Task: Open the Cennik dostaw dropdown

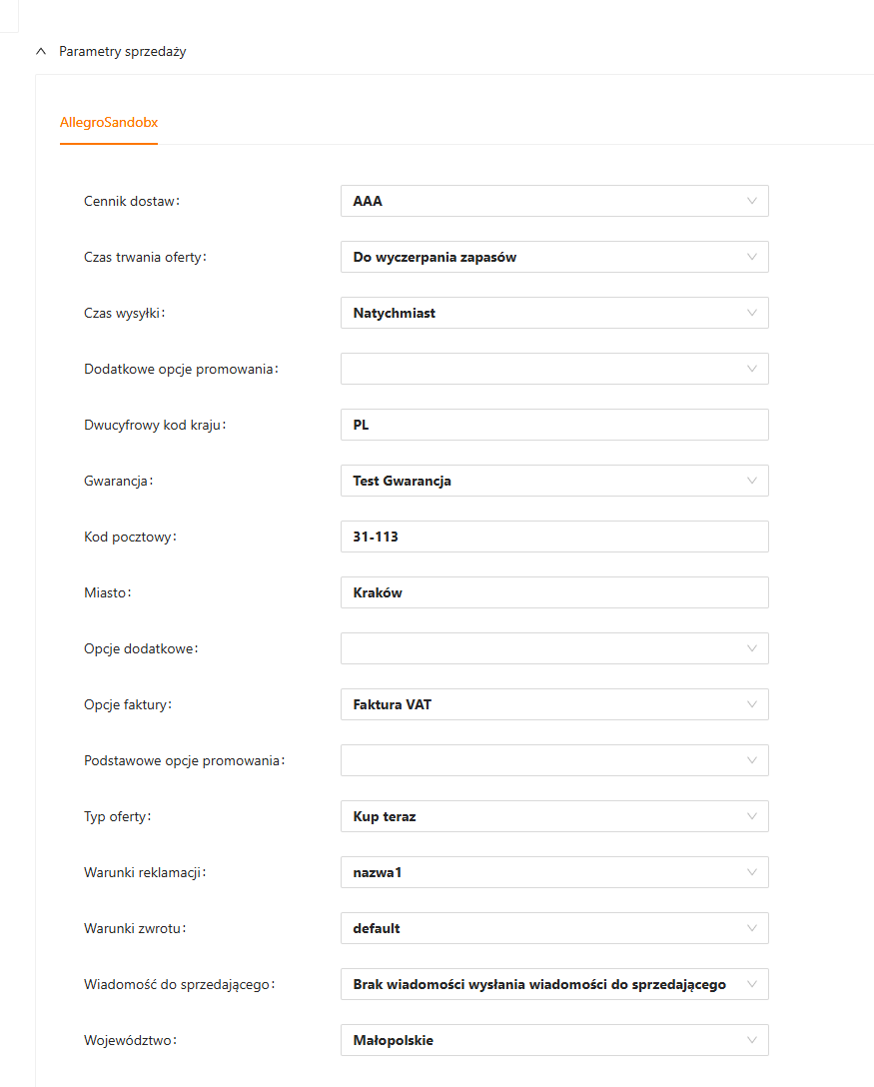Action: click(554, 201)
